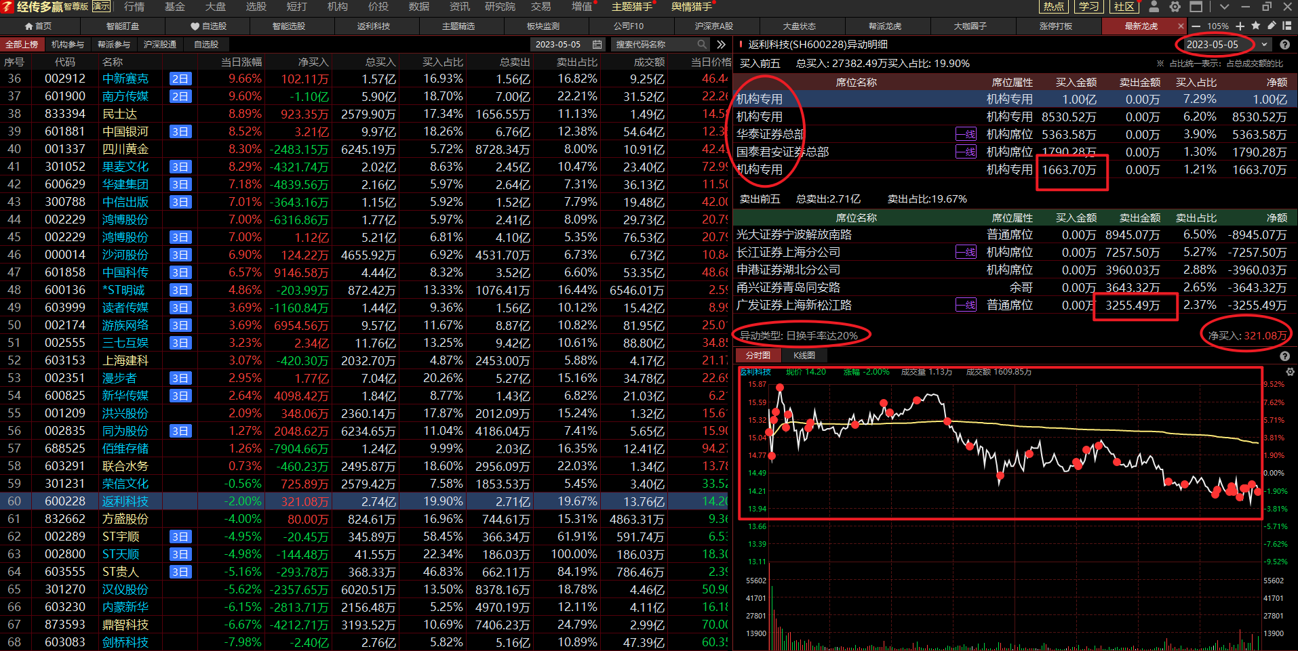Sort list by 总买入 column header
This screenshot has height=651, width=1298.
click(380, 62)
